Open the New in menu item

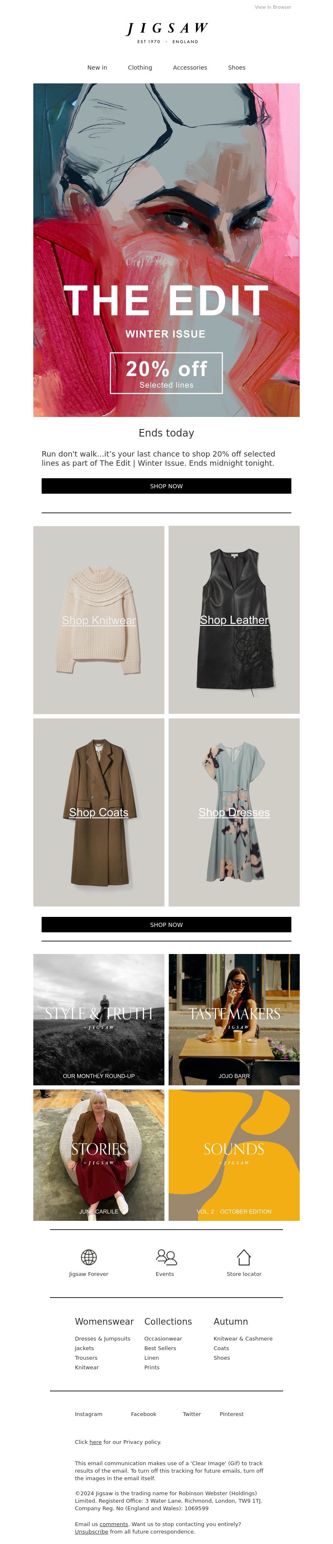[97, 68]
